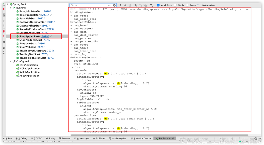The width and height of the screenshot is (264, 145).
Task: Open regex help question mark
Action: 198,5
